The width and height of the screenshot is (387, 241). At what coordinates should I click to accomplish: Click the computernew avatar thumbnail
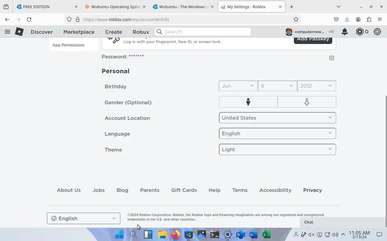289,32
